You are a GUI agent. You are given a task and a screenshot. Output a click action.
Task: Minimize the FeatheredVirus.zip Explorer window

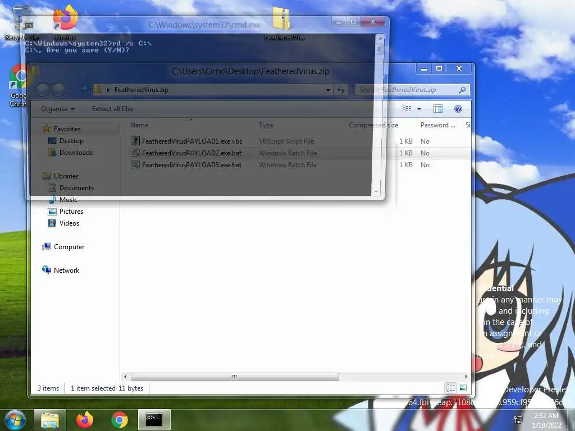[424, 68]
